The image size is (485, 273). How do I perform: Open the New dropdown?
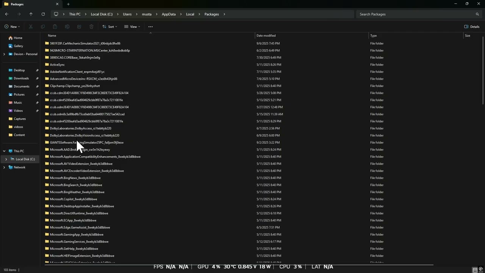[x=12, y=27]
